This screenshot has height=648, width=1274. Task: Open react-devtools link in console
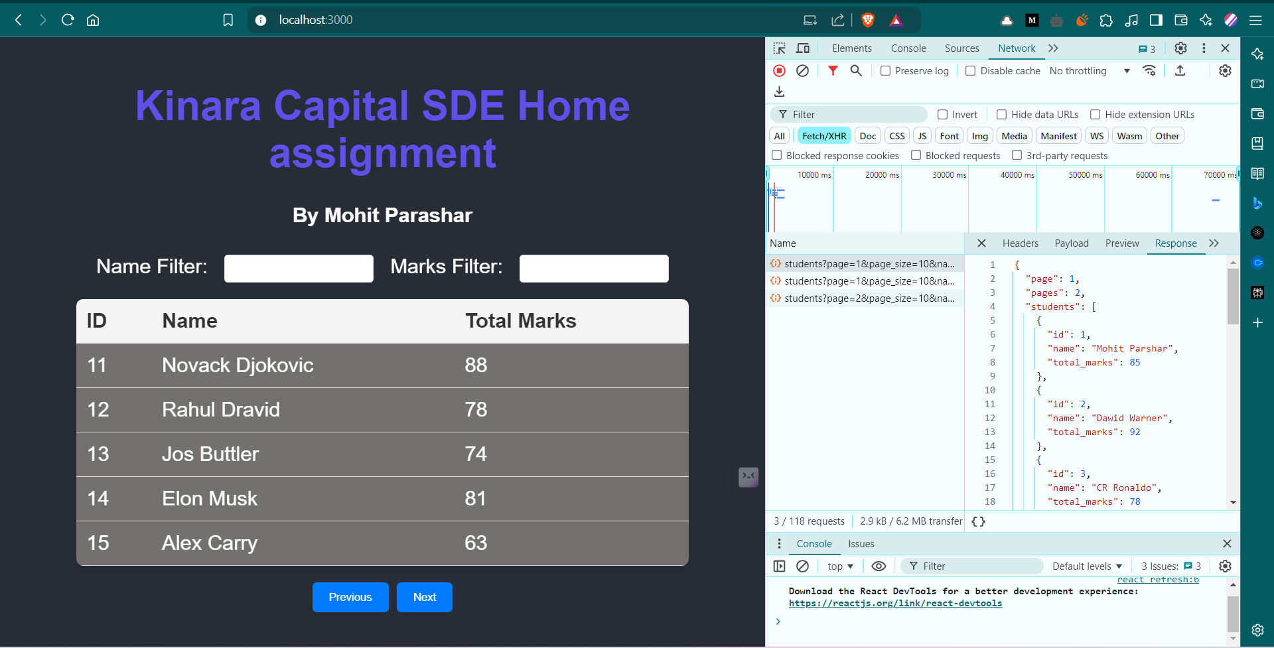pos(895,604)
